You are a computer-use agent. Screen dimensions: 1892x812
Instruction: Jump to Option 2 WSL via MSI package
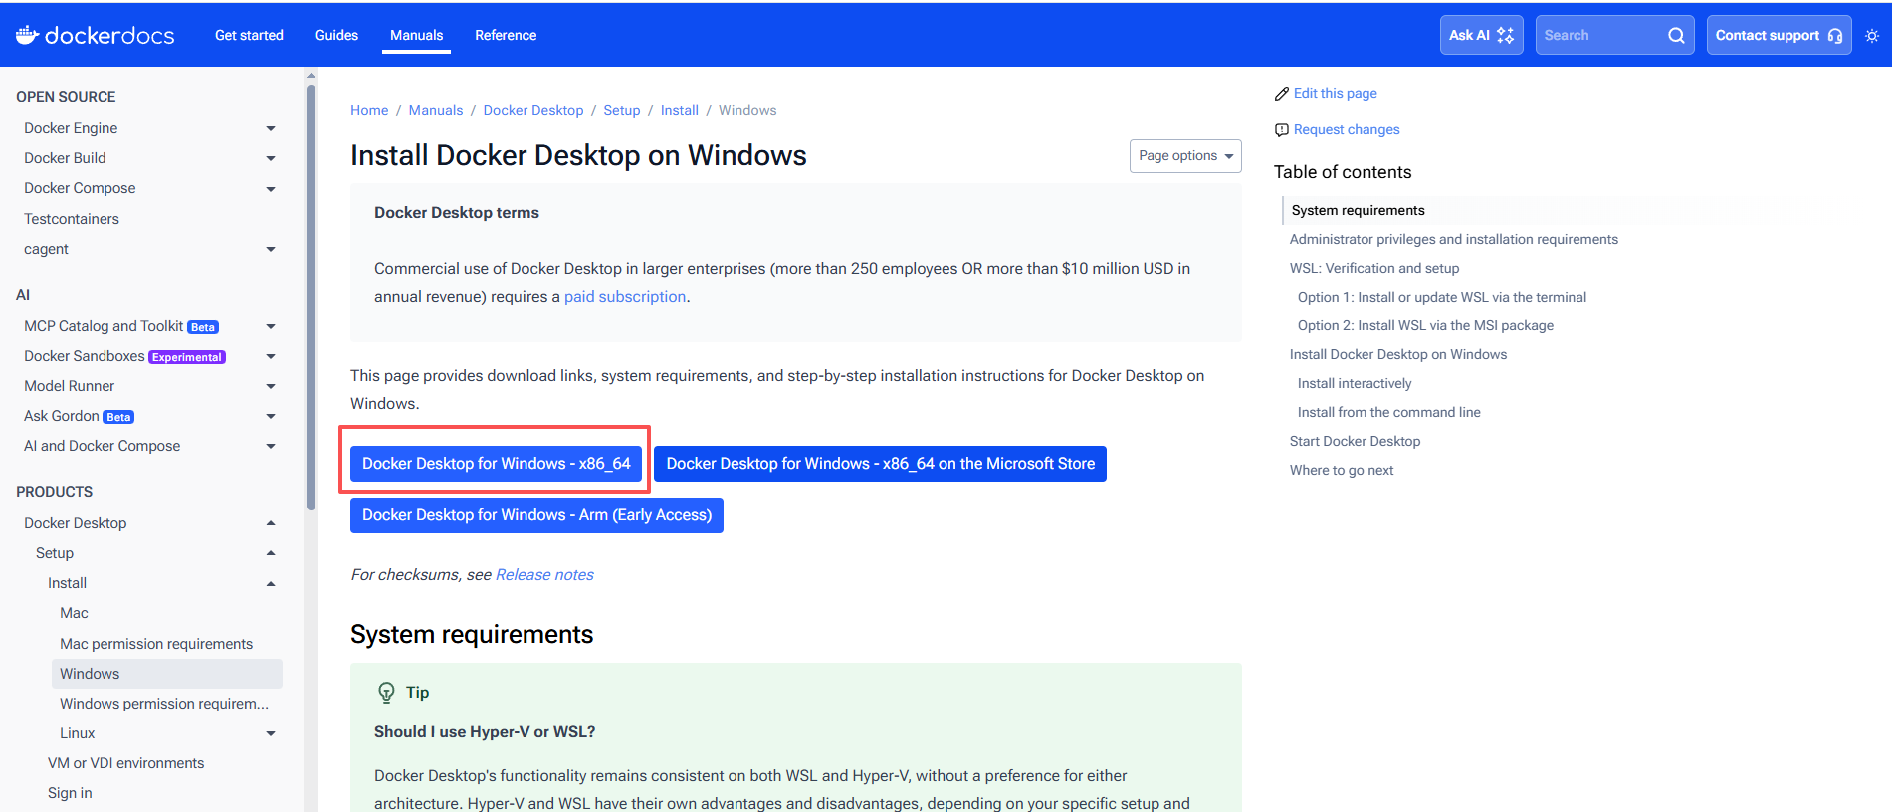pyautogui.click(x=1425, y=325)
